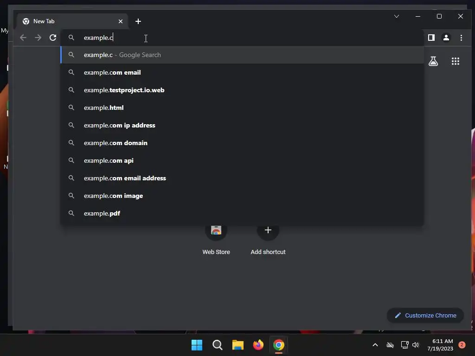Choose the 'example.com api' suggestion

pyautogui.click(x=242, y=160)
